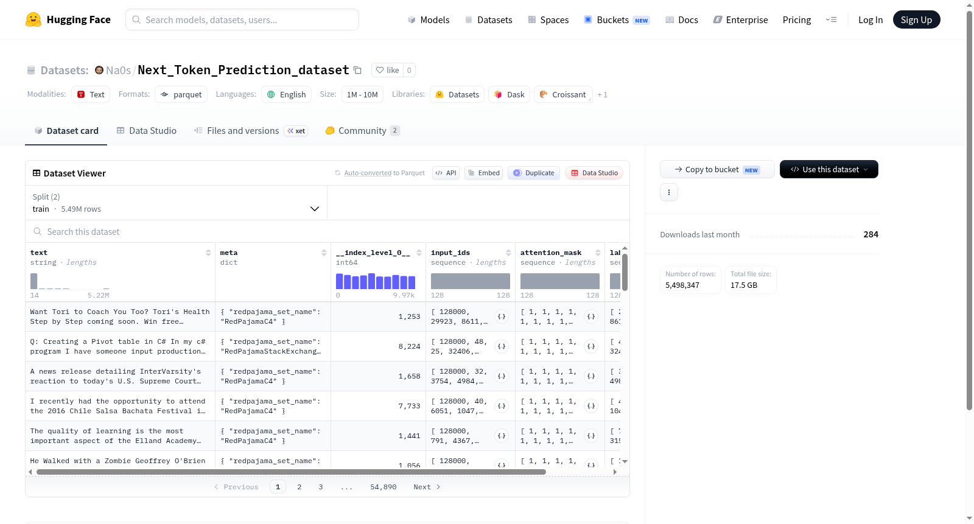Click the Hugging Face logo

point(33,19)
